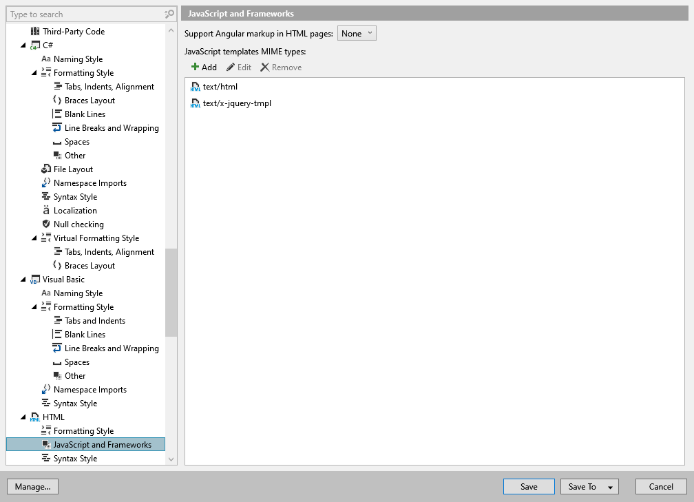The image size is (694, 502).
Task: Open the C# Localization page
Action: point(75,211)
